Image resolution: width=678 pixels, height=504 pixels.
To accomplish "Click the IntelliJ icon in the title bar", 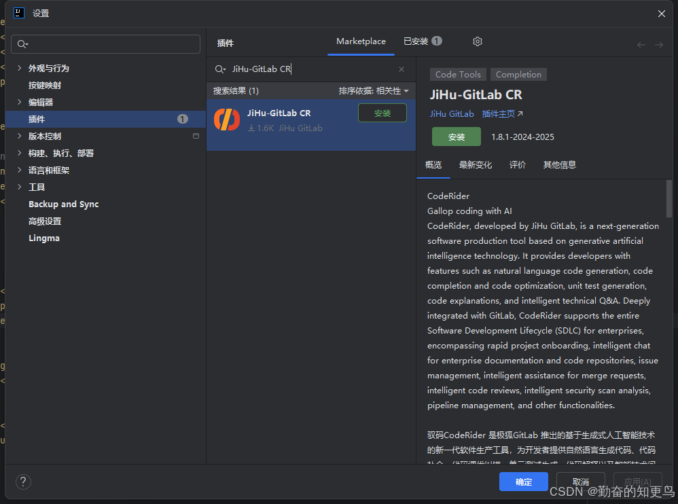I will (x=19, y=13).
